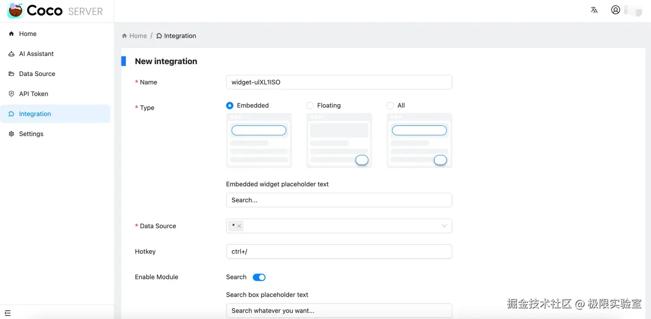The width and height of the screenshot is (651, 319).
Task: Disable the Search module toggle
Action: 259,277
